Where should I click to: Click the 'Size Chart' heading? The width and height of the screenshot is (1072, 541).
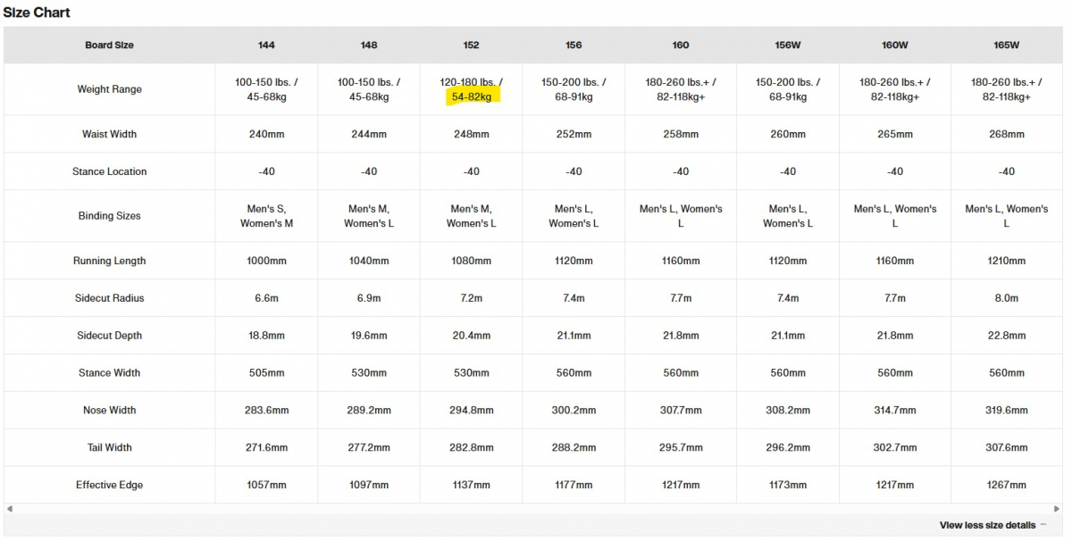pos(37,12)
